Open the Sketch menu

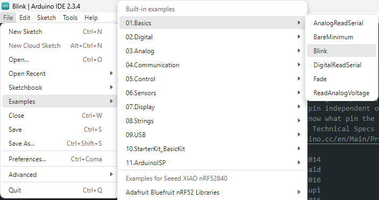pyautogui.click(x=46, y=18)
